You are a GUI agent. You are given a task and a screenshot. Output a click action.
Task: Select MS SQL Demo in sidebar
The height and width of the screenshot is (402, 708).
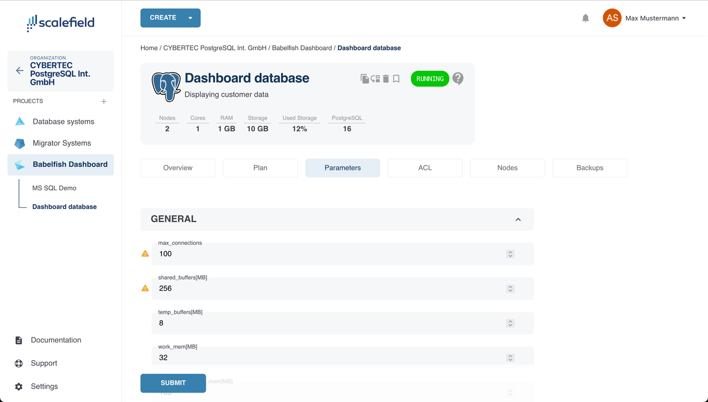tap(54, 188)
